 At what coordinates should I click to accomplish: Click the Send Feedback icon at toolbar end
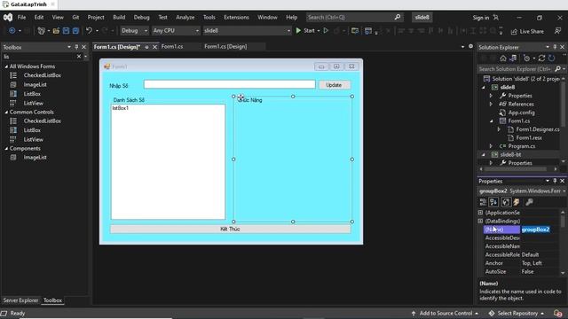click(x=558, y=31)
